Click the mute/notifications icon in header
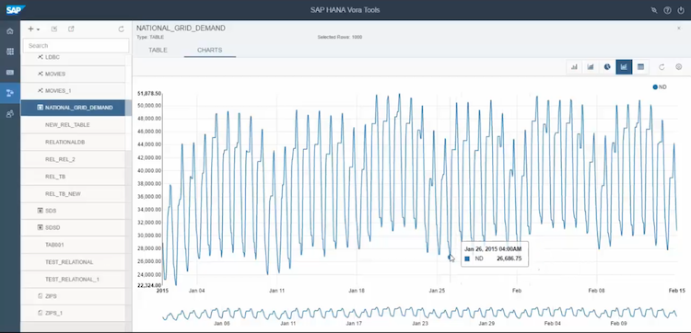 654,10
